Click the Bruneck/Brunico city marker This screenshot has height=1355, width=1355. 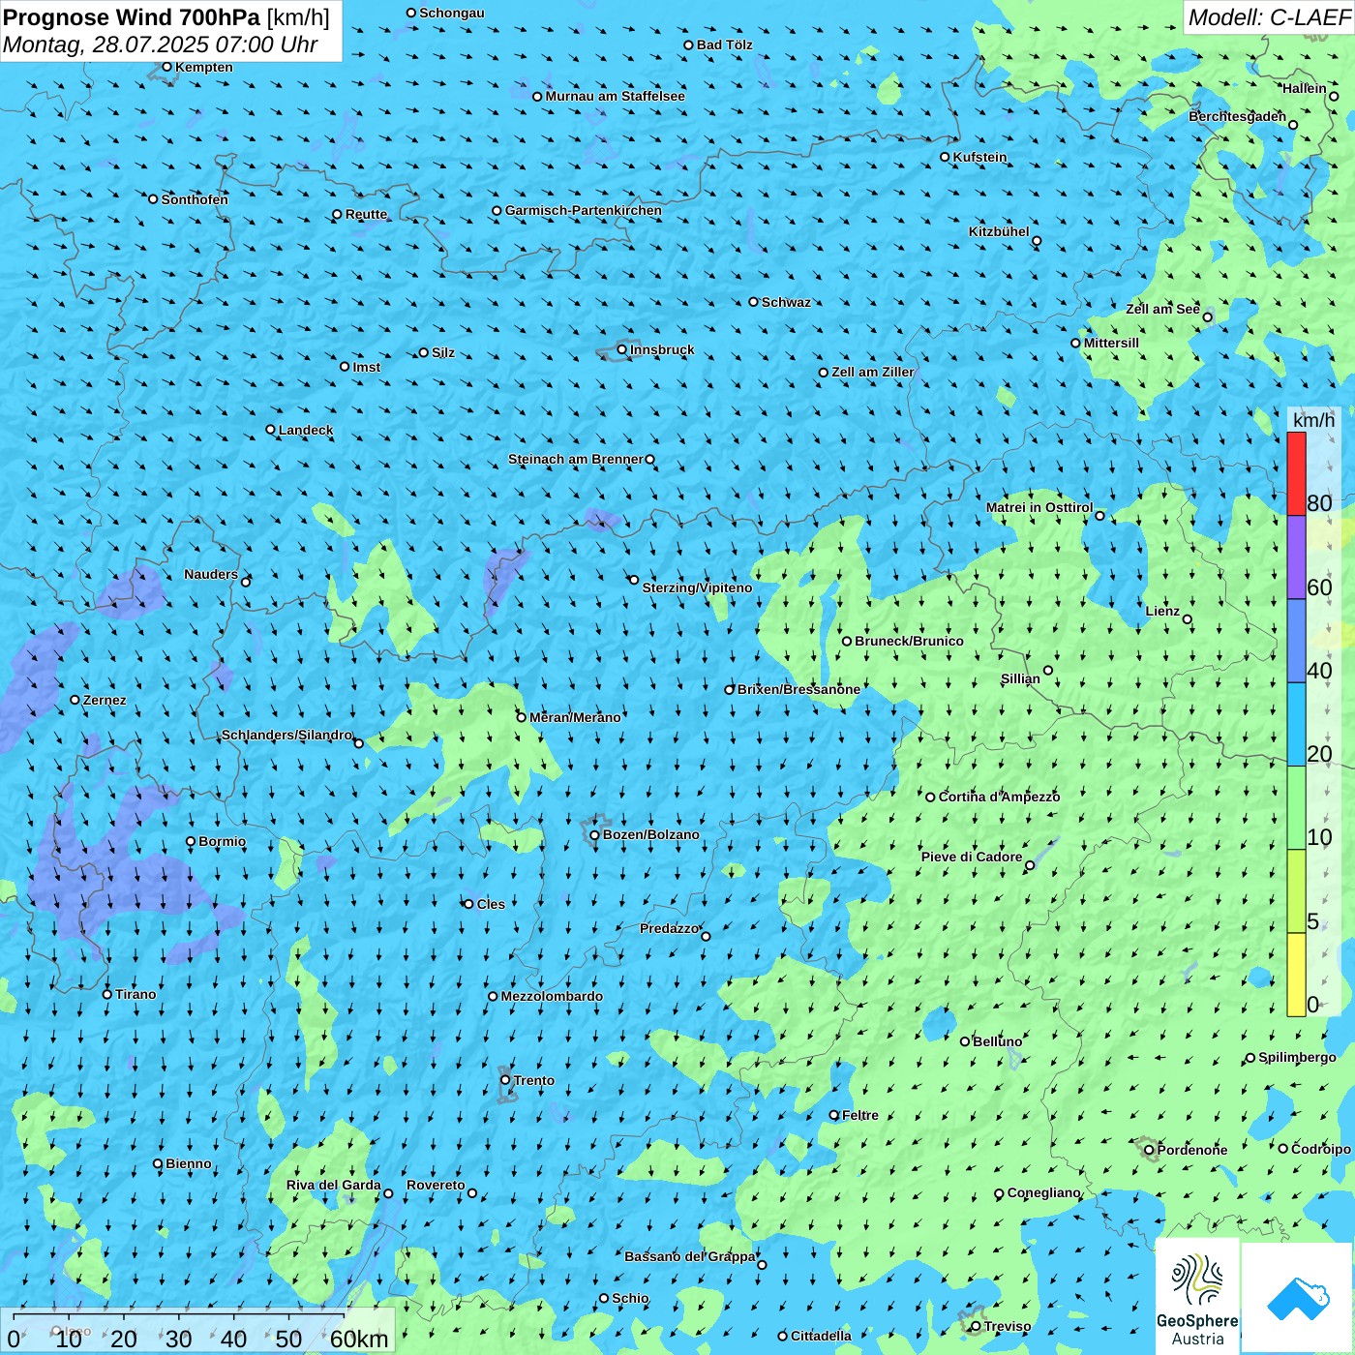847,641
